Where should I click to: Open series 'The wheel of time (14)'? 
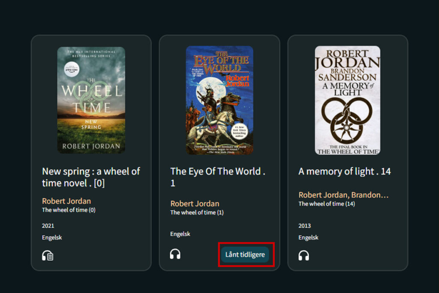(x=327, y=204)
